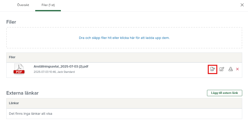The width and height of the screenshot is (248, 122).
Task: Click the large Filer section heading
Action: tap(11, 22)
